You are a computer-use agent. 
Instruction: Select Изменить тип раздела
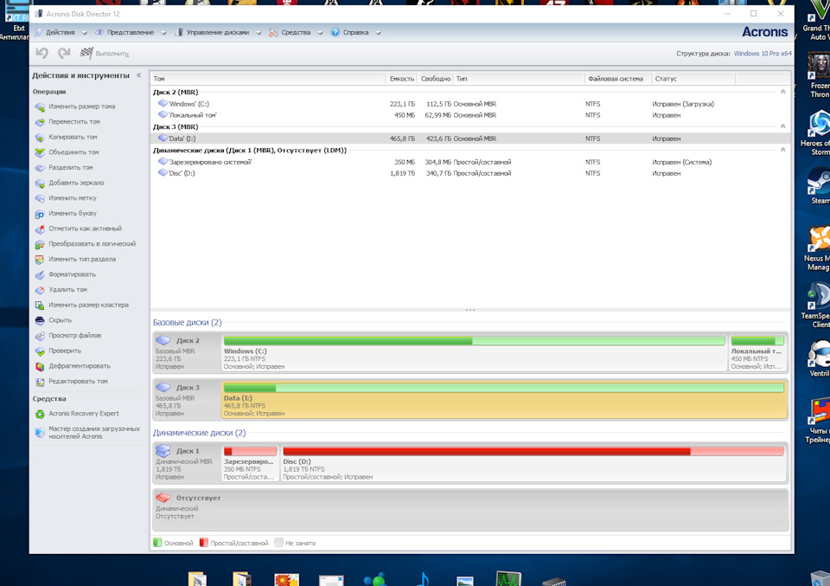[76, 260]
